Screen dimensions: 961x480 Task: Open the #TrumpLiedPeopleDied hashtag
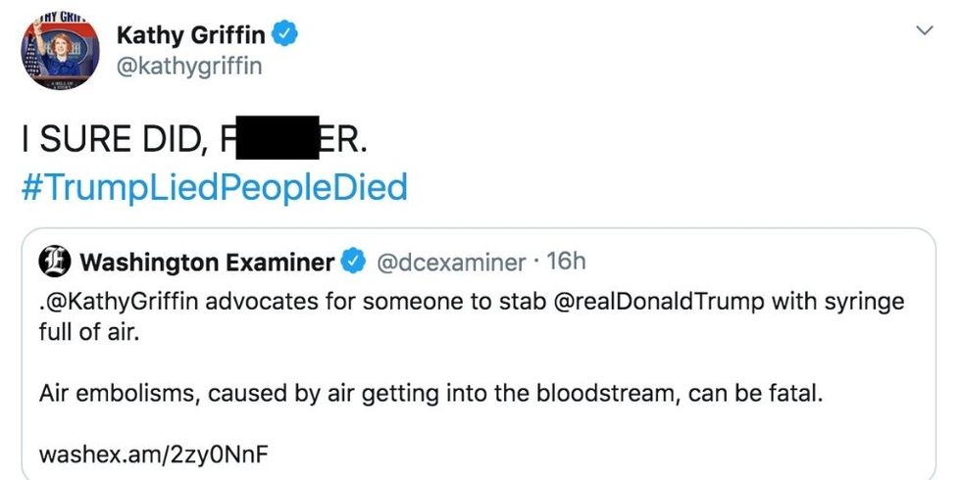[x=214, y=186]
